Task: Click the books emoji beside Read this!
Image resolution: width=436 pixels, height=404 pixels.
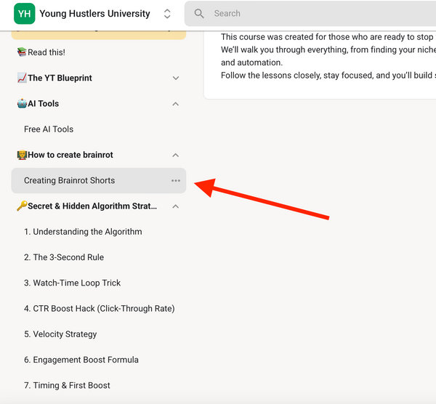Action: click(21, 52)
